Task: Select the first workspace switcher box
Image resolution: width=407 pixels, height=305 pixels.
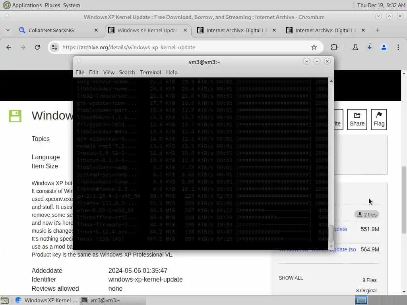Action: [x=361, y=300]
